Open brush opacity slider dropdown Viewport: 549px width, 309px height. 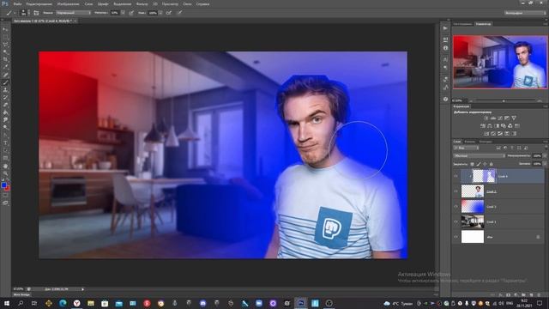click(123, 13)
